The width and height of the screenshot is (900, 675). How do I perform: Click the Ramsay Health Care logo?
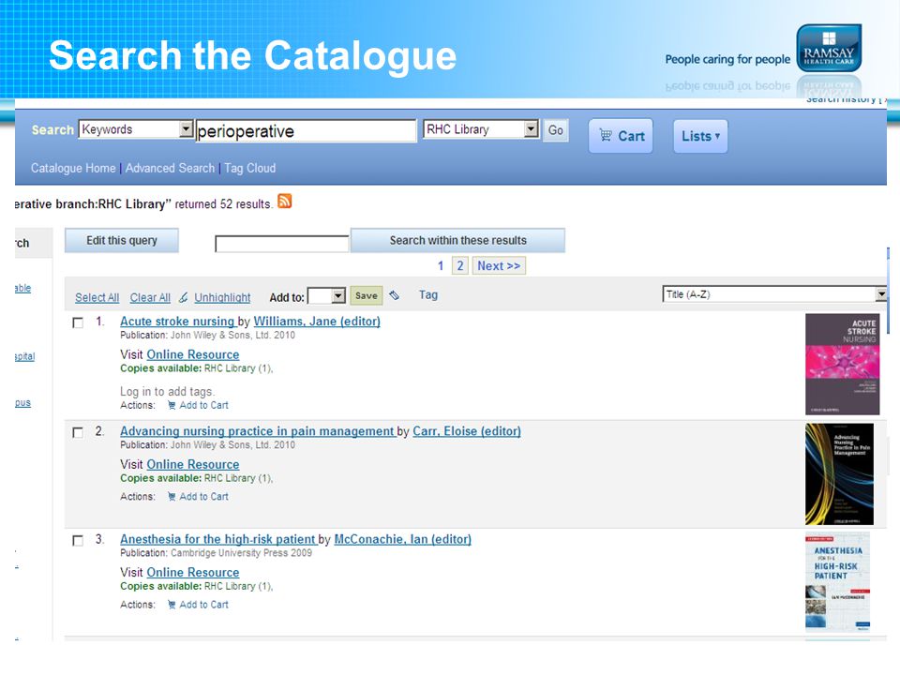[829, 48]
